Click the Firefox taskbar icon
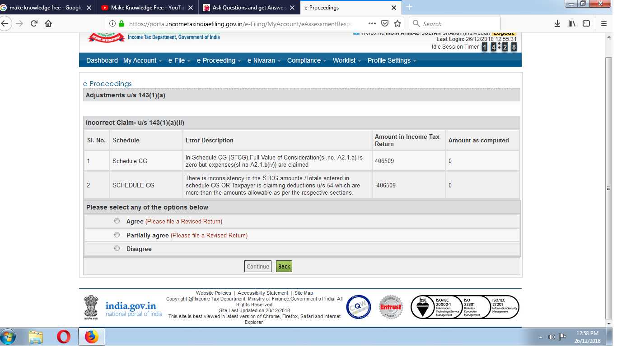This screenshot has height=346, width=617. point(92,337)
